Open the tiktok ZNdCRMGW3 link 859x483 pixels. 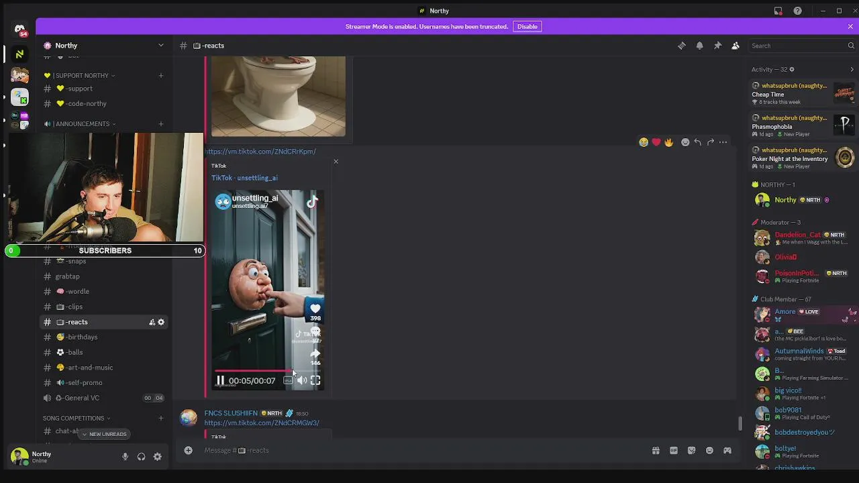click(262, 423)
